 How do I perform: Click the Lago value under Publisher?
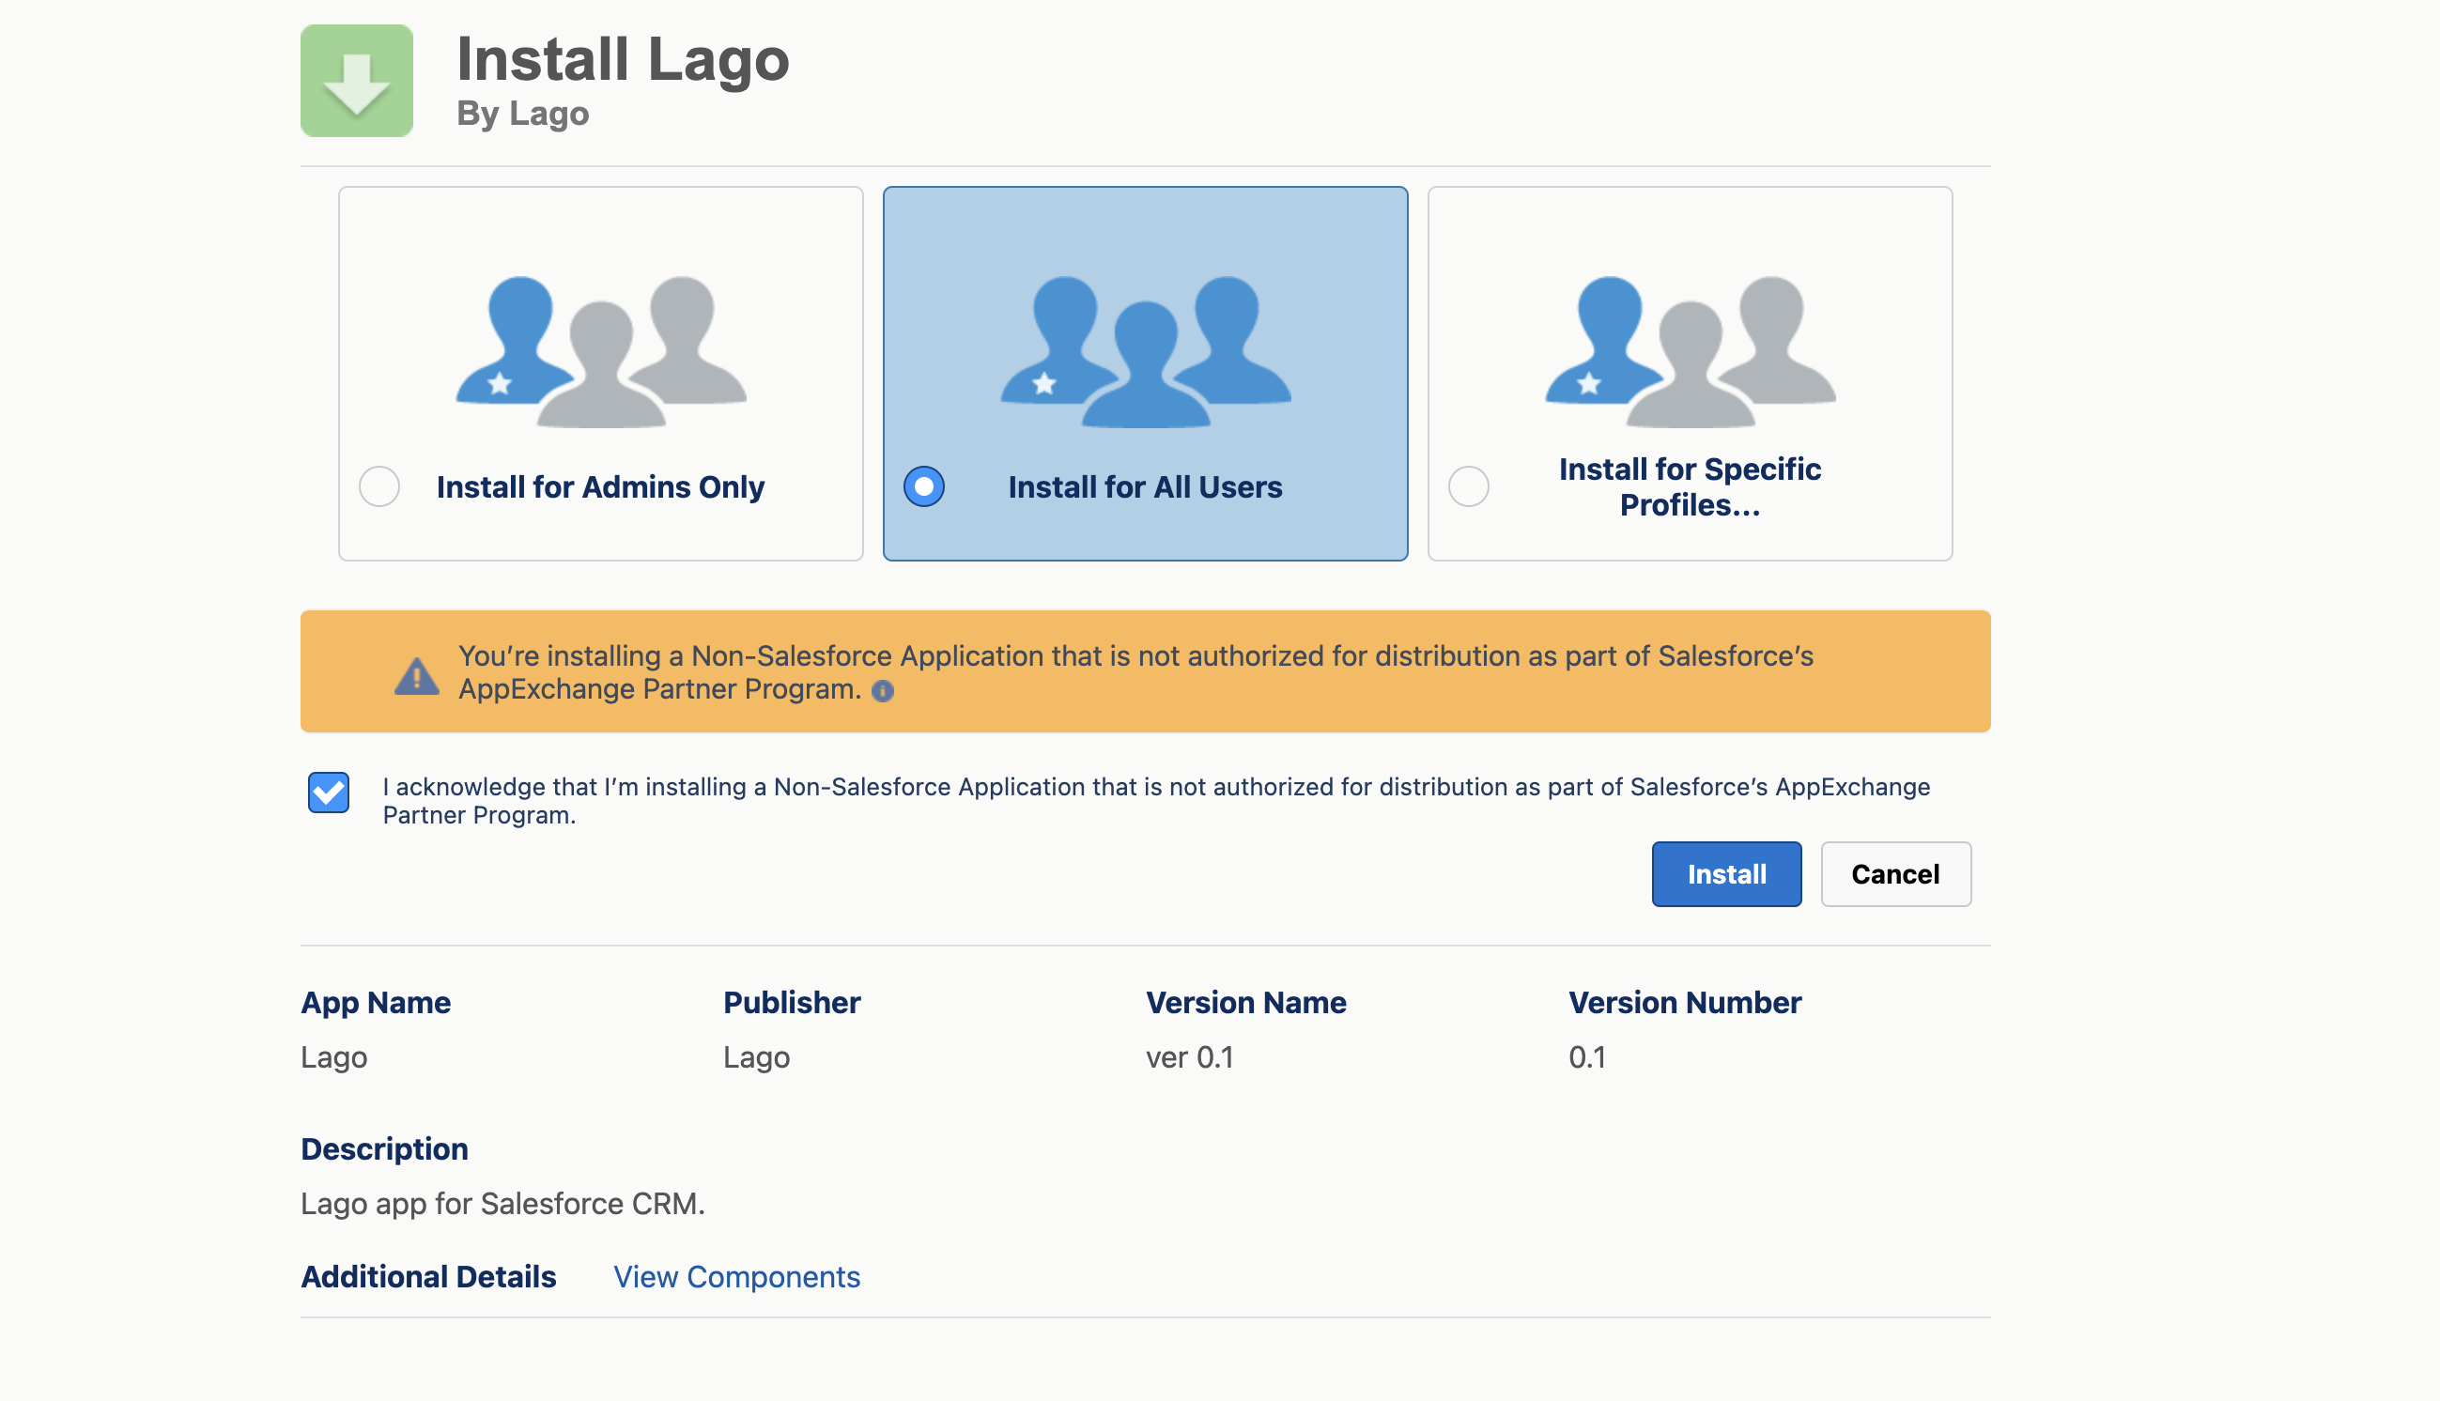point(756,1057)
